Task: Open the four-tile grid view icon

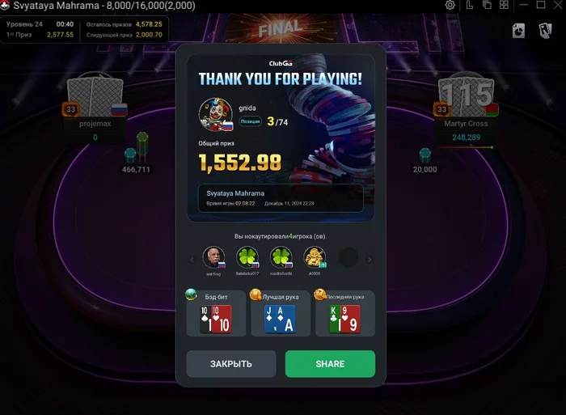Action: click(x=504, y=5)
